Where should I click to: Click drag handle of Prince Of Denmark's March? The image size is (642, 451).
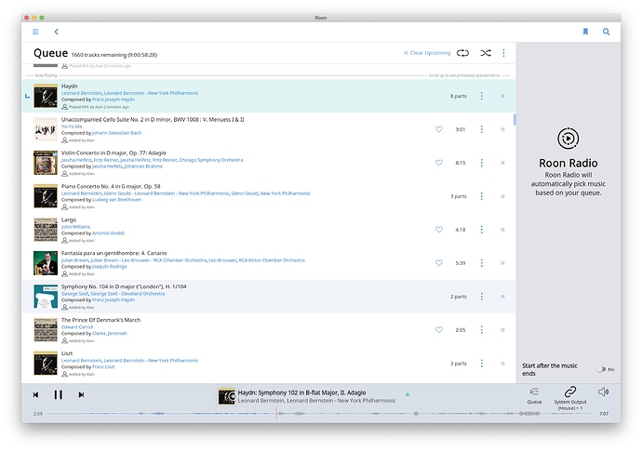tap(502, 330)
